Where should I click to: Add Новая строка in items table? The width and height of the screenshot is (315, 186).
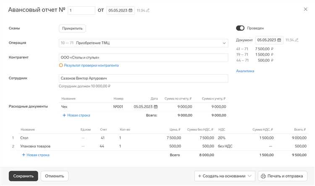coord(35,155)
